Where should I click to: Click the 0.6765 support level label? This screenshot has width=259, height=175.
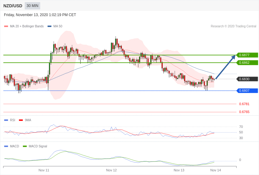pos(244,112)
